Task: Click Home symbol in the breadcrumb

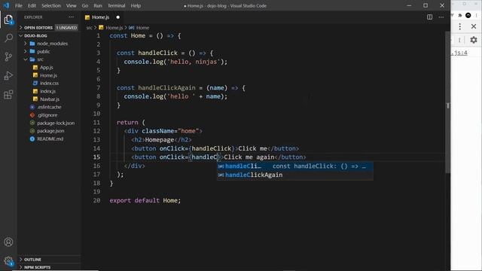Action: pos(142,28)
